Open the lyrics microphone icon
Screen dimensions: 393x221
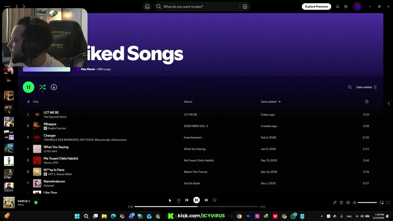tap(335, 203)
